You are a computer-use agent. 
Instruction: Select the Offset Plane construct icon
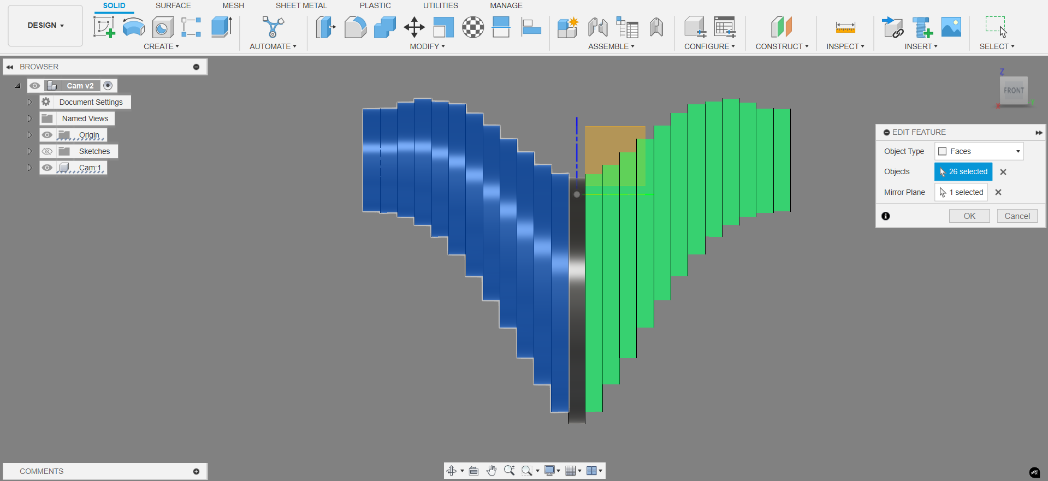pos(781,27)
